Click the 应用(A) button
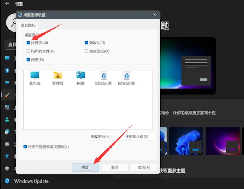 tap(144, 167)
